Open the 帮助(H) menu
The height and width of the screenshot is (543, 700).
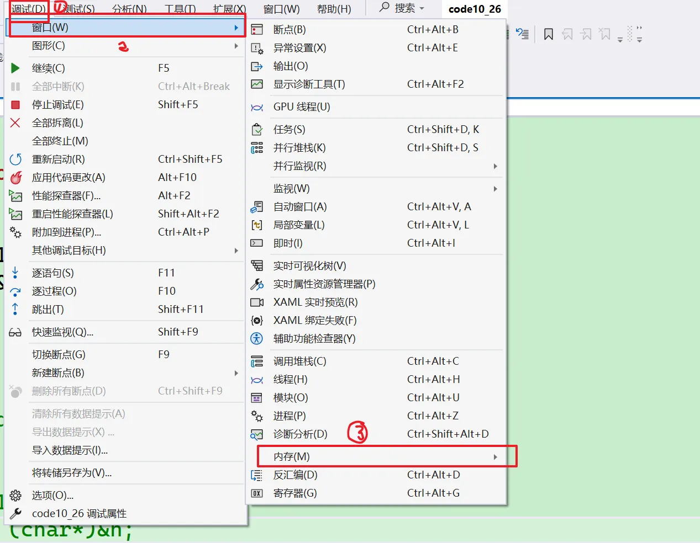(334, 9)
